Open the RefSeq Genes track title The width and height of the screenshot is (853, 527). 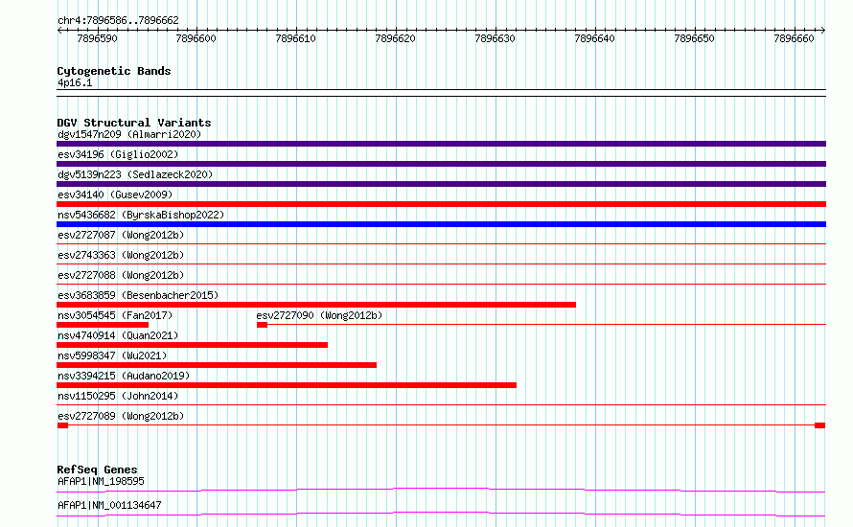(x=98, y=470)
